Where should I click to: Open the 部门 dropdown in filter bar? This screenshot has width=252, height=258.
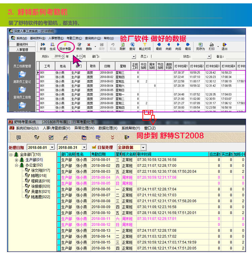pos(134,57)
